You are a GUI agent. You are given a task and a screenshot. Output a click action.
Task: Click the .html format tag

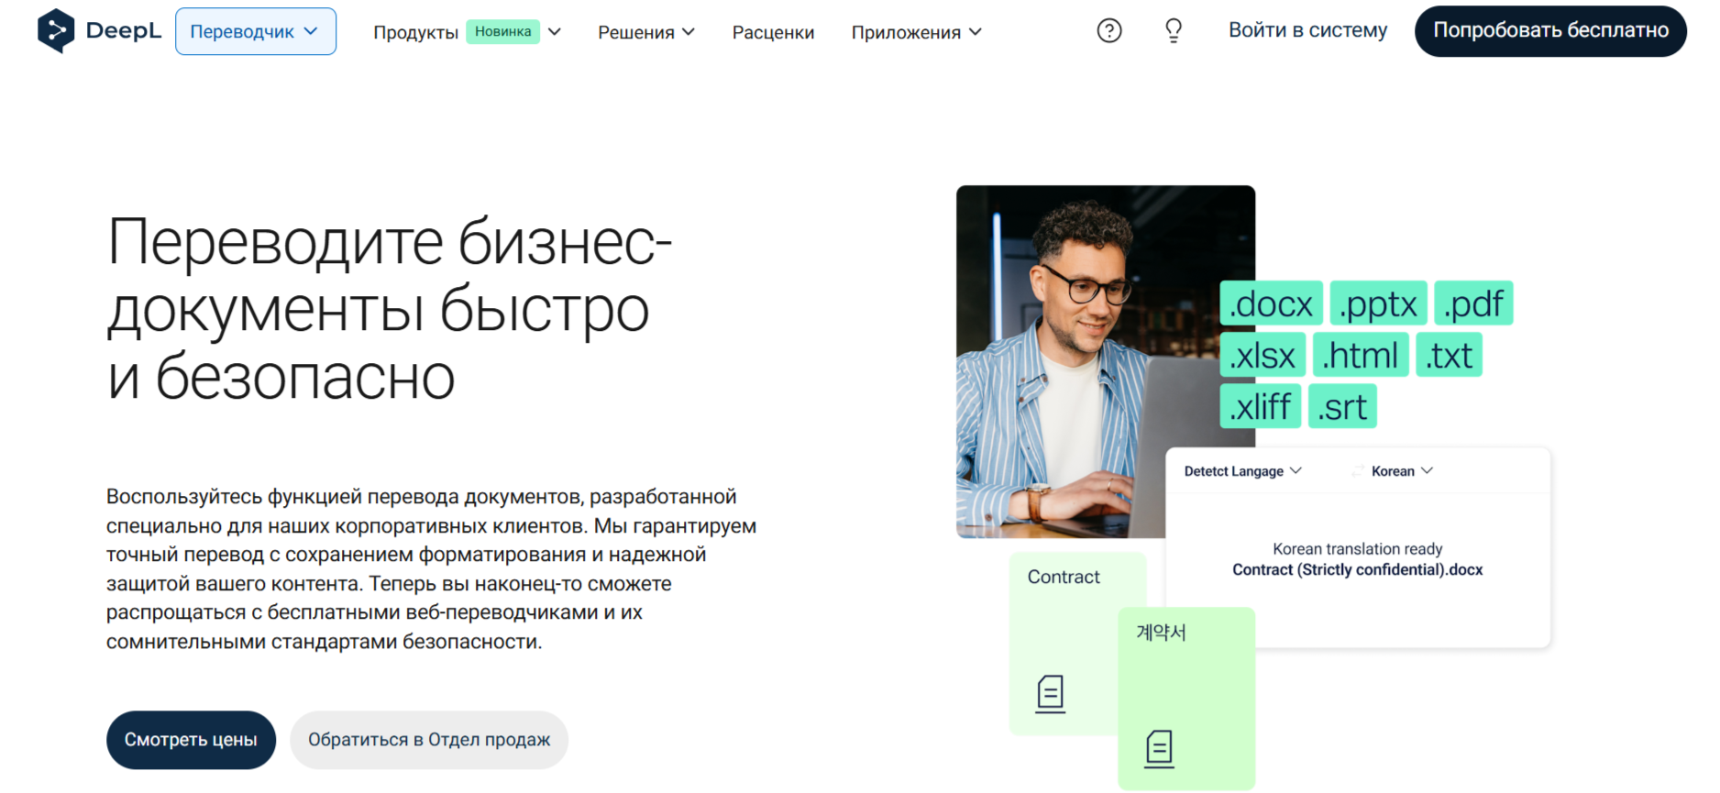click(x=1361, y=355)
